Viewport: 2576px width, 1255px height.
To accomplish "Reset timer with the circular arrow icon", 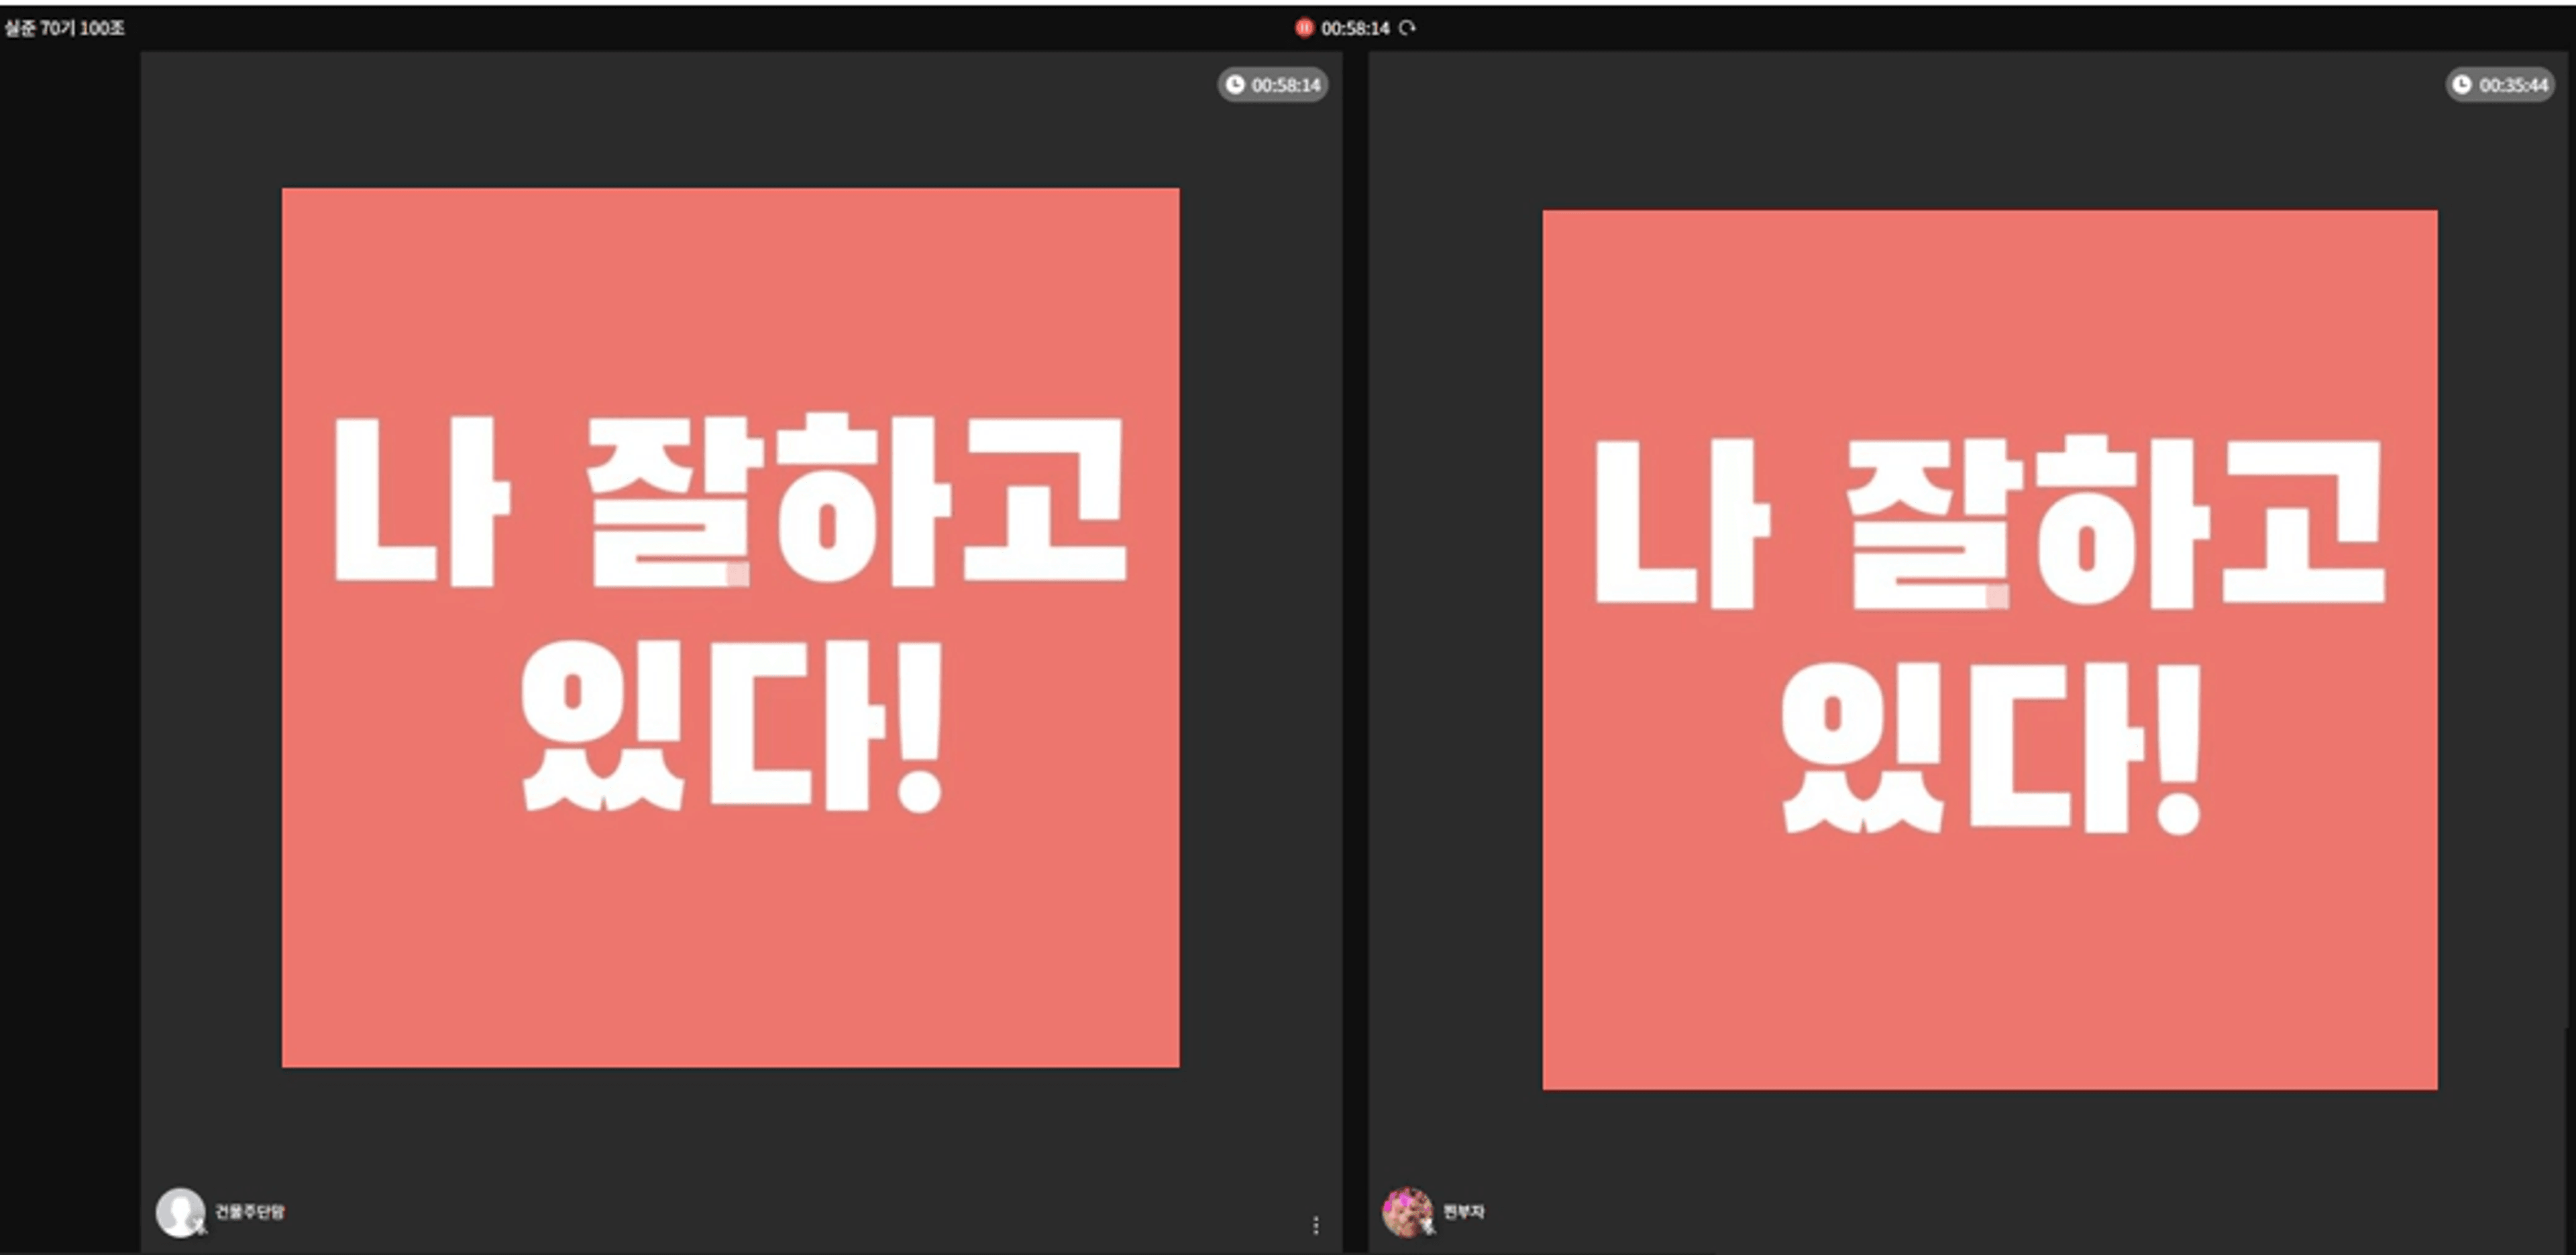I will (1408, 28).
